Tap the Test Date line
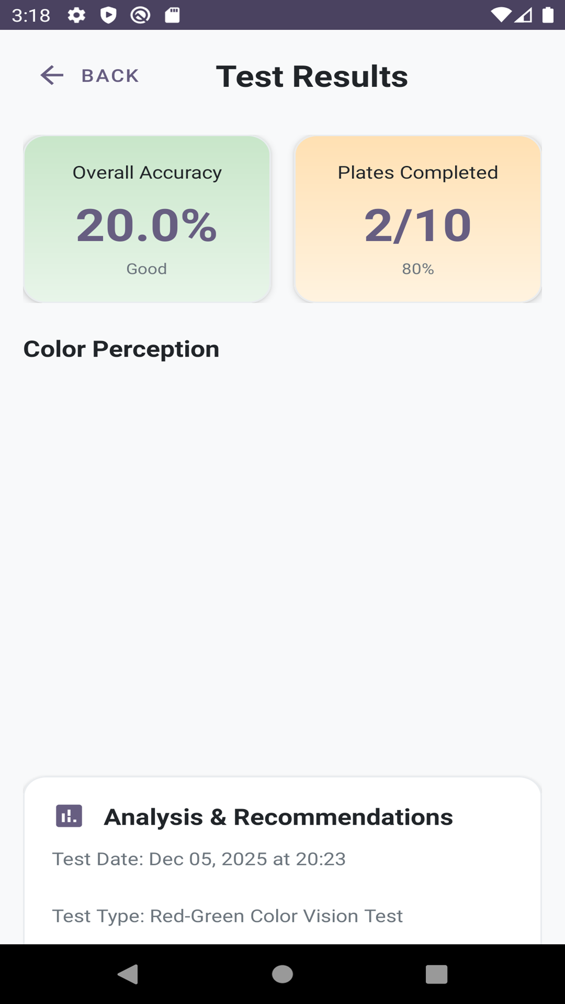The height and width of the screenshot is (1004, 565). [199, 859]
